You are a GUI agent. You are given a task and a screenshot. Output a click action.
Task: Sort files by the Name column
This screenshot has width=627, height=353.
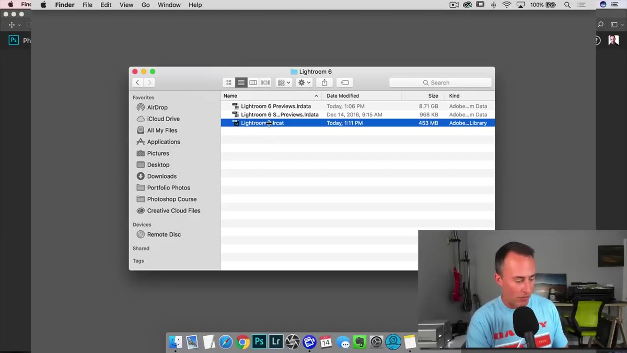(271, 96)
